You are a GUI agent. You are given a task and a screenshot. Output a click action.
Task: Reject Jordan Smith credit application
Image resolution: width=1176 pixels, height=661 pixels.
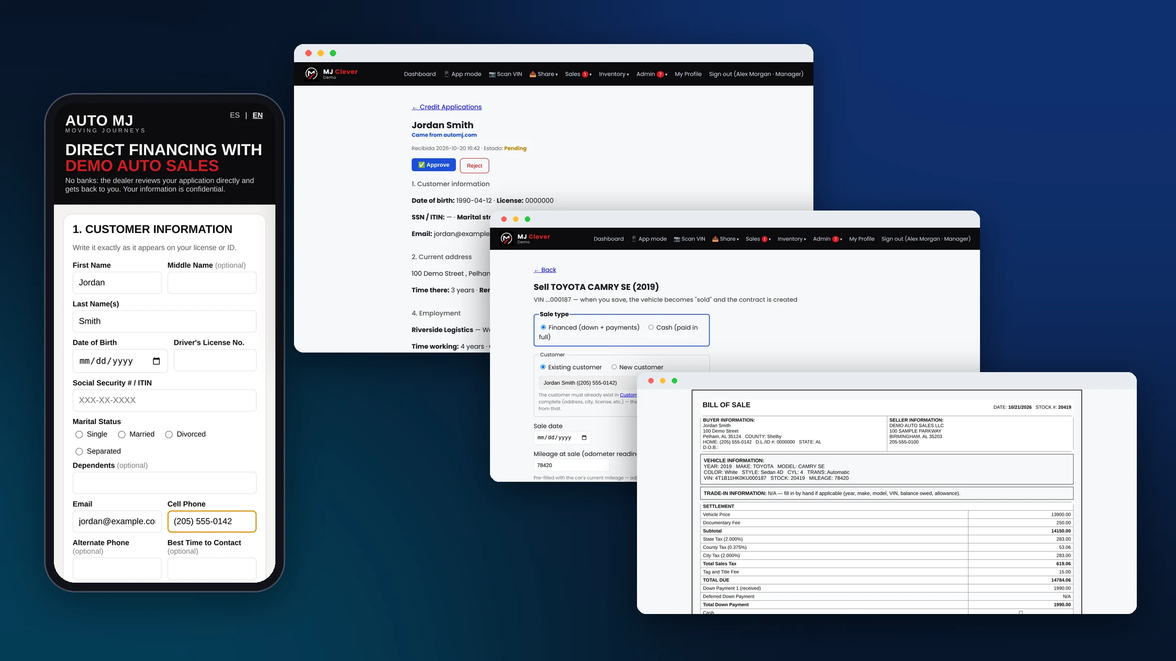pos(474,165)
